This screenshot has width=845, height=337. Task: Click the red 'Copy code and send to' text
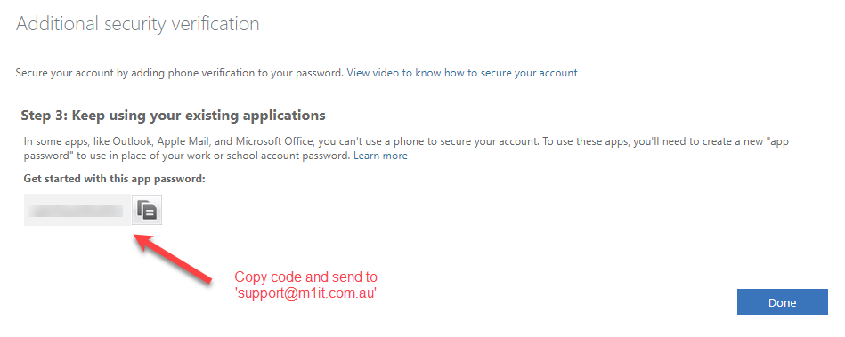pos(305,277)
